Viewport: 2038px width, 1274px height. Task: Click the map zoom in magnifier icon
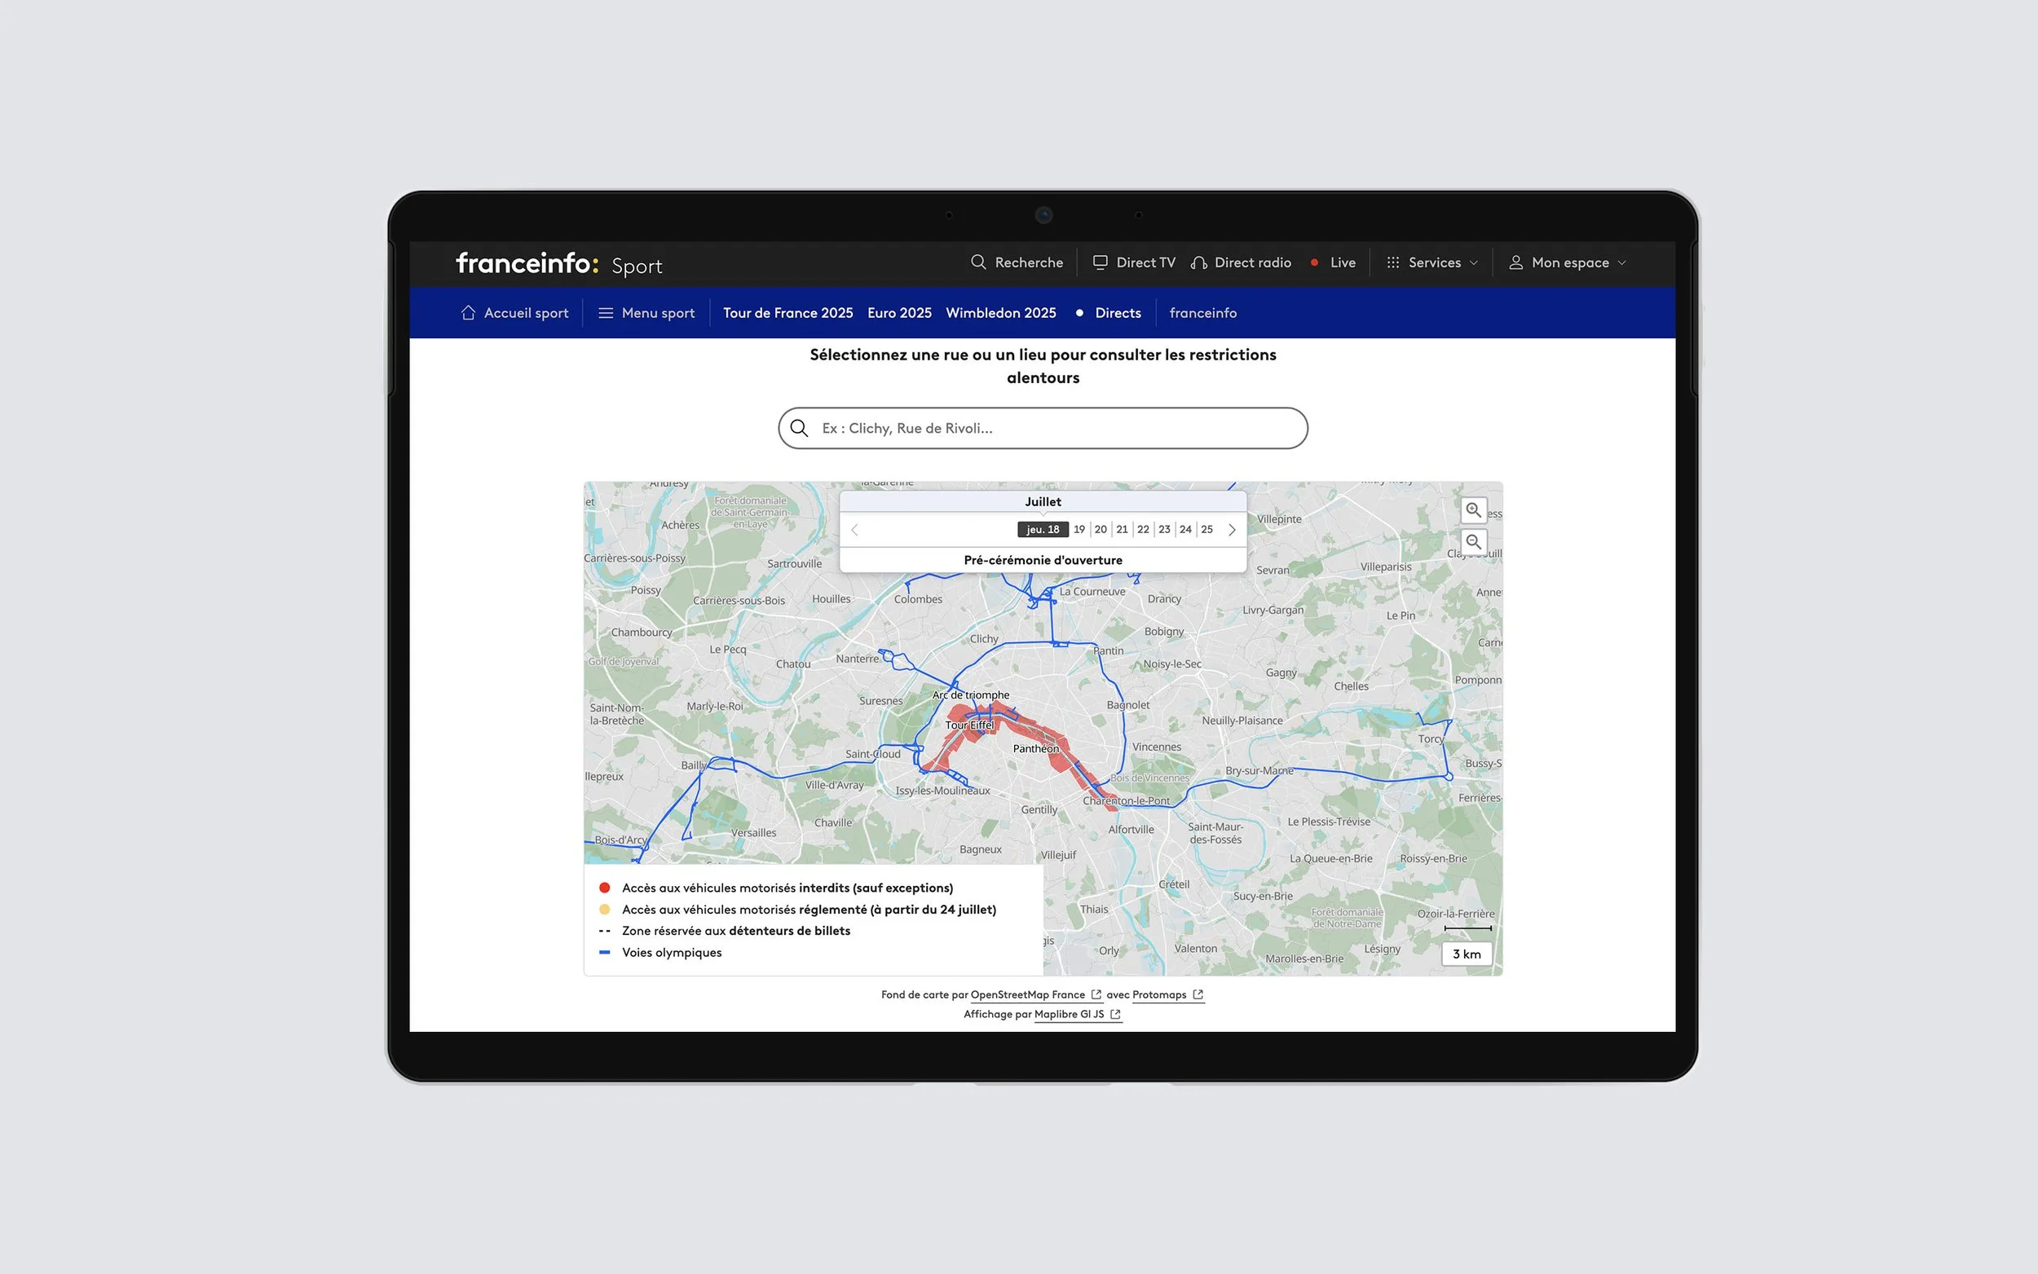(1473, 509)
